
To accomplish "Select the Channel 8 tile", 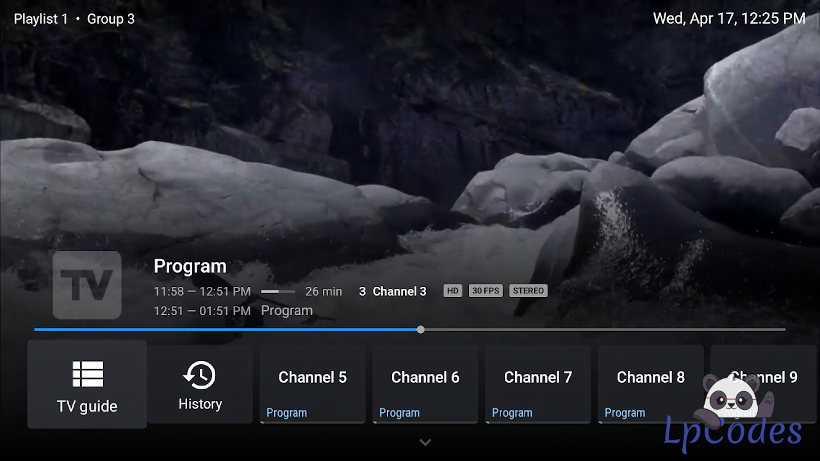I will pyautogui.click(x=650, y=384).
